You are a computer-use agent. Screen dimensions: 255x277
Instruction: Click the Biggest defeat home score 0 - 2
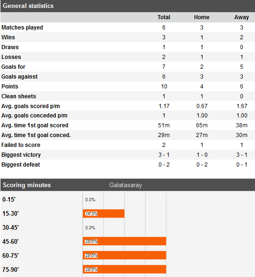(202, 165)
